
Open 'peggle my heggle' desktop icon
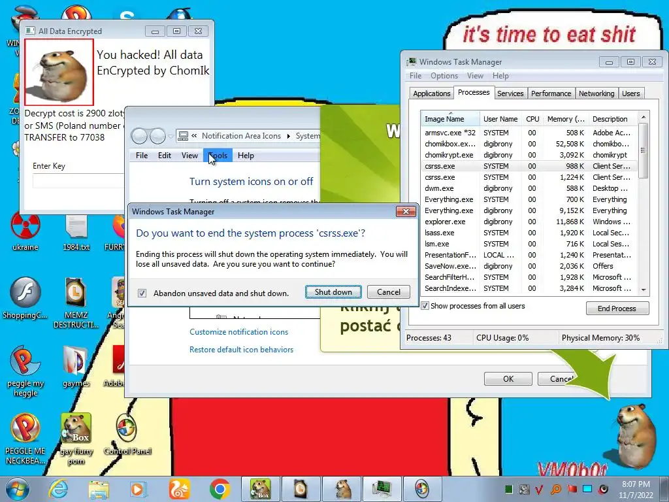pyautogui.click(x=25, y=371)
